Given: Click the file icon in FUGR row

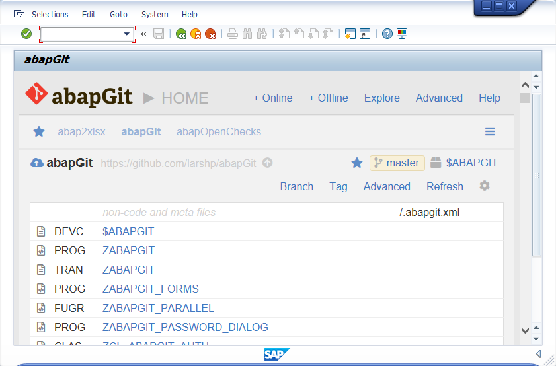Looking at the screenshot, I should coord(41,308).
